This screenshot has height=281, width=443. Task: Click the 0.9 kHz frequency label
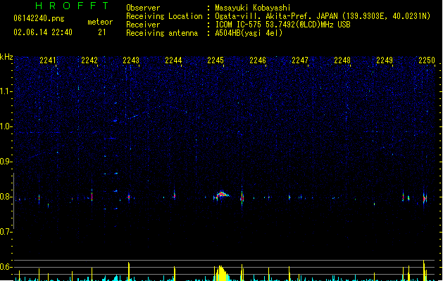point(6,162)
